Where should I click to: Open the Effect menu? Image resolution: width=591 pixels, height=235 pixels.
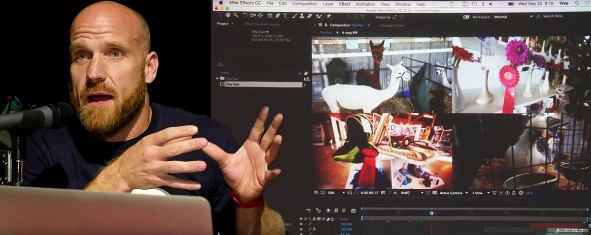click(345, 3)
